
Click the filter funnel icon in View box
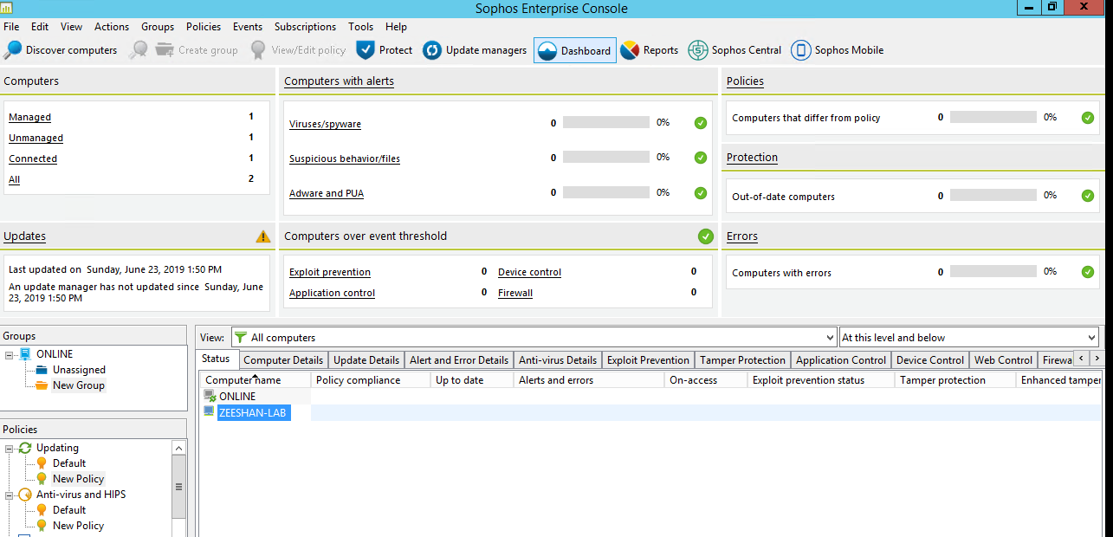pyautogui.click(x=241, y=338)
